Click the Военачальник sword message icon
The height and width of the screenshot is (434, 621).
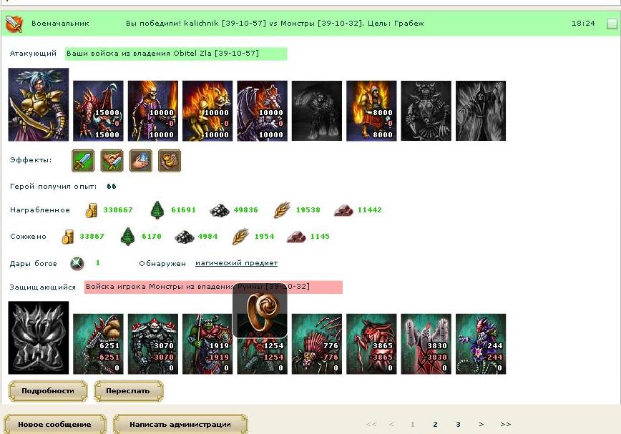click(x=14, y=24)
